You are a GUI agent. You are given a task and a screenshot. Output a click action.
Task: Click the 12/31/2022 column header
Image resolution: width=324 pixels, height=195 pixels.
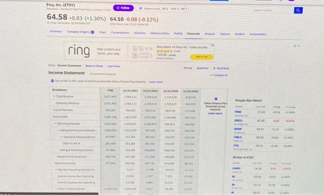(130, 91)
